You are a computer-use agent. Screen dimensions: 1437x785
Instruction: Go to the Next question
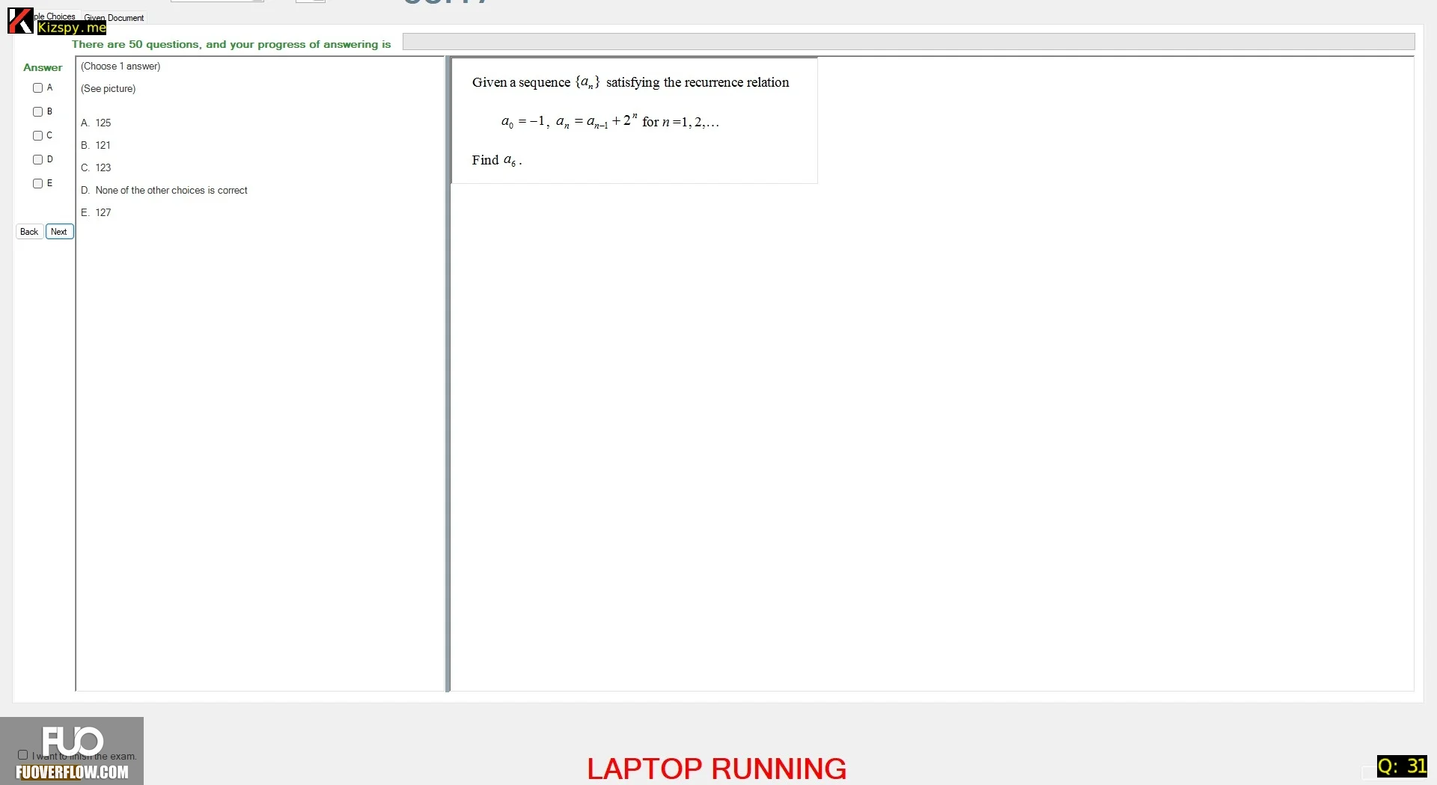point(59,232)
